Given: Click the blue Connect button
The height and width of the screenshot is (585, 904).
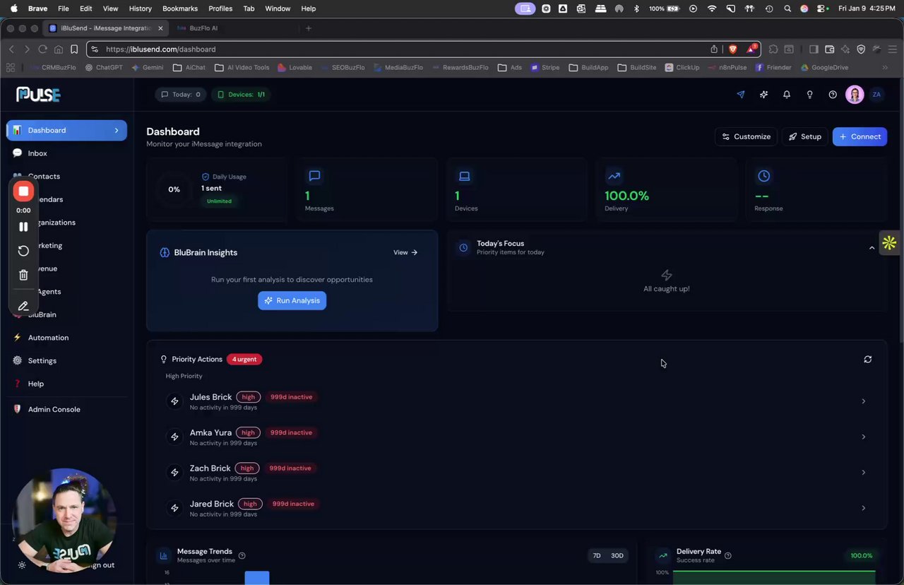Looking at the screenshot, I should tap(860, 136).
